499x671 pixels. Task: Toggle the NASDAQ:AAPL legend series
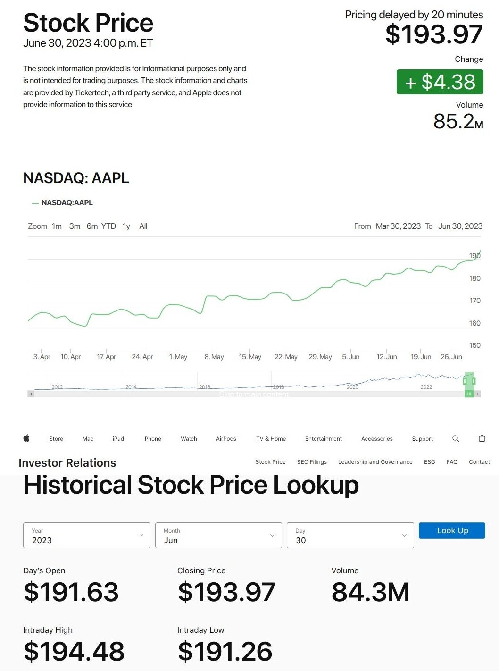pos(62,203)
